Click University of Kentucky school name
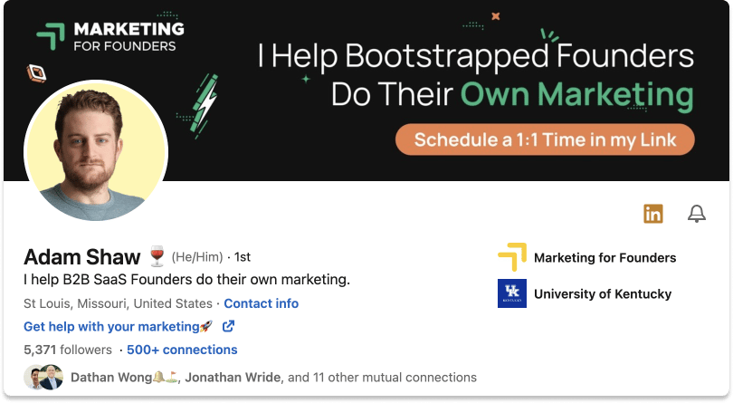The image size is (733, 403). (603, 294)
